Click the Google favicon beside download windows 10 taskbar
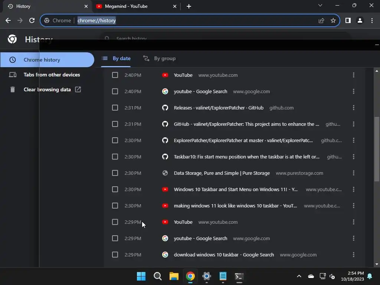Viewport: 380px width, 285px height. 165,255
